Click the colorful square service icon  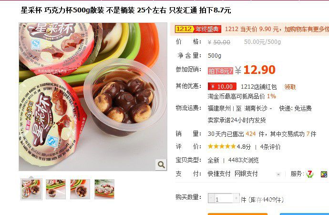pyautogui.click(x=324, y=174)
